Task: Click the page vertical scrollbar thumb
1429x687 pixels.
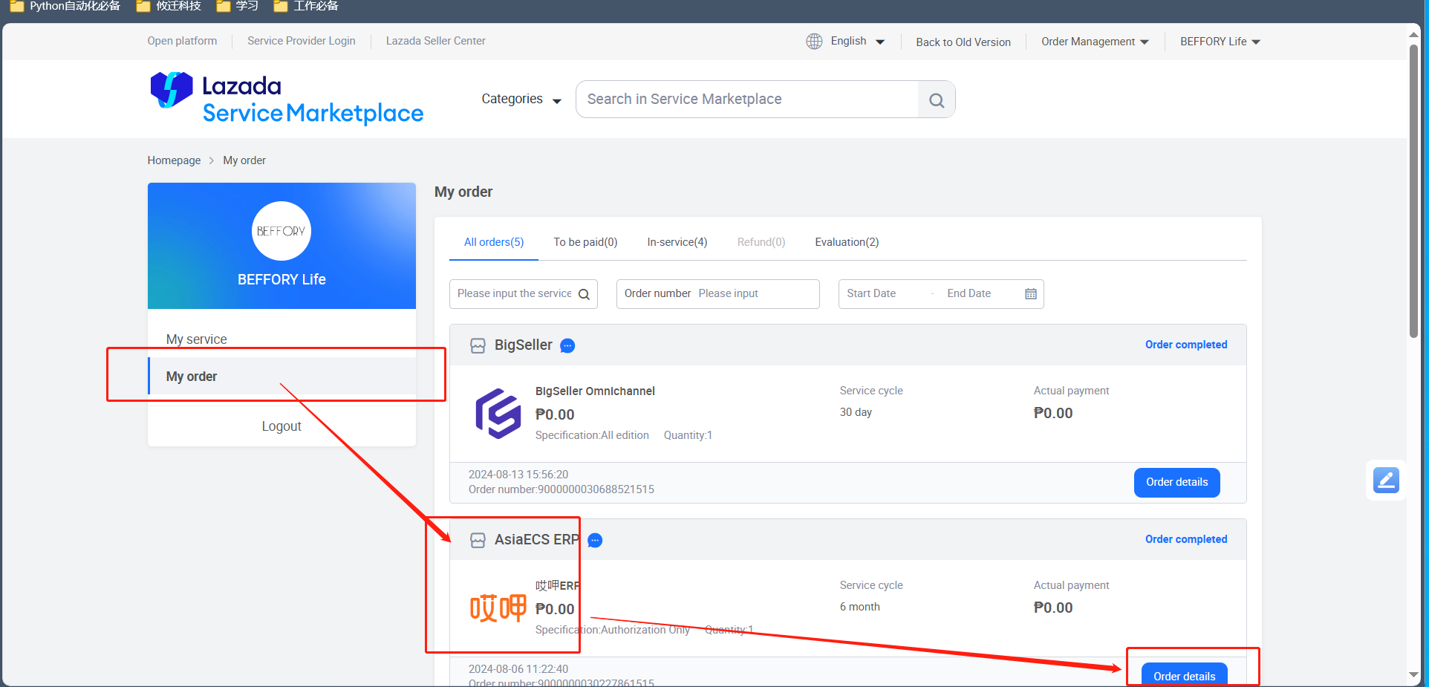Action: [x=1414, y=191]
